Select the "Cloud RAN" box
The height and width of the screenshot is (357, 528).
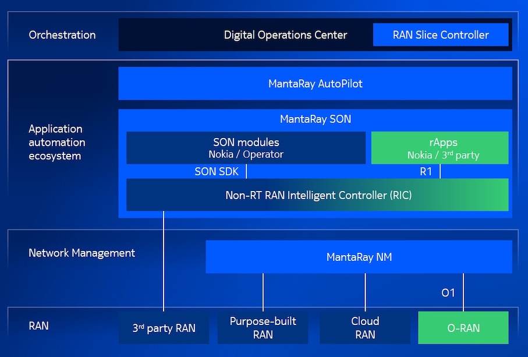(x=365, y=328)
